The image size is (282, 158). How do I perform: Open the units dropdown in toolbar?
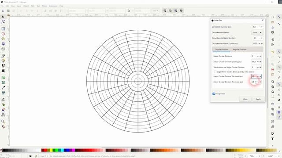click(x=155, y=11)
